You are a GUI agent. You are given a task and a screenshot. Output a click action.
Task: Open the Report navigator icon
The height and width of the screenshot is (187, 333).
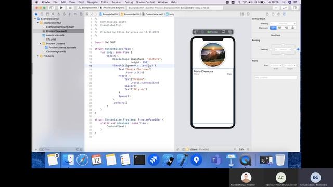click(81, 14)
